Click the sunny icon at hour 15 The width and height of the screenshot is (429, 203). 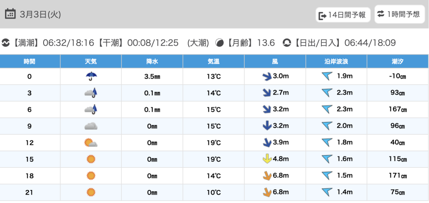tap(91, 159)
